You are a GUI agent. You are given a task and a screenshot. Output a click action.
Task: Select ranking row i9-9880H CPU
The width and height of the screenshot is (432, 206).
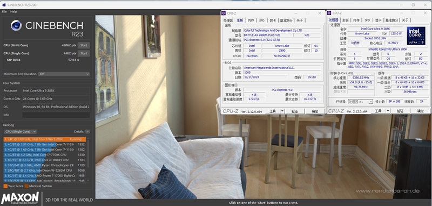[x=45, y=160]
